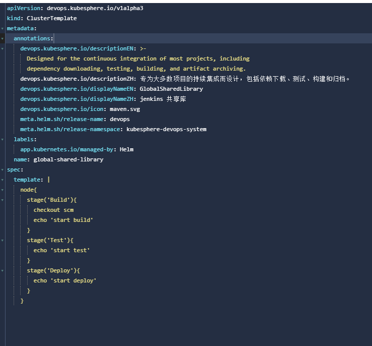
Task: Click the node{ line
Action: 29,190
